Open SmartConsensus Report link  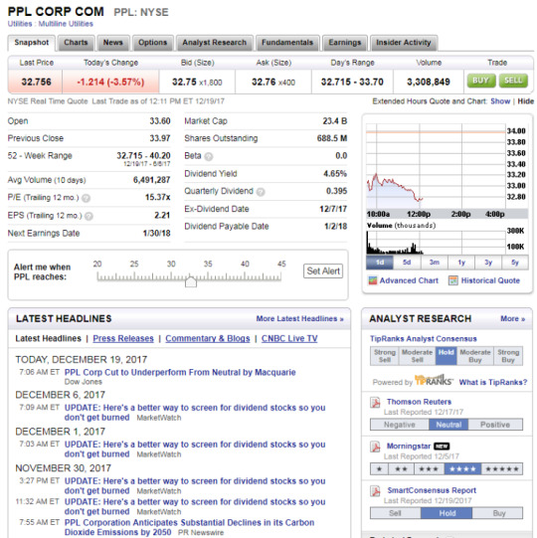pyautogui.click(x=432, y=490)
